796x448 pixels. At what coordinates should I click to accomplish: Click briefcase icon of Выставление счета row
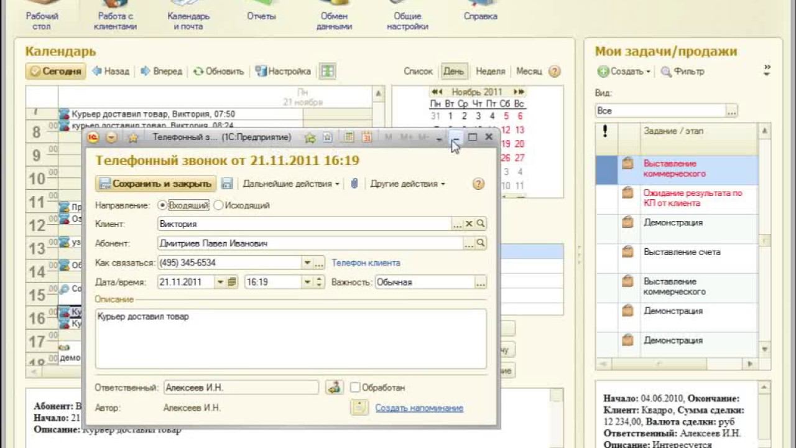tap(628, 251)
